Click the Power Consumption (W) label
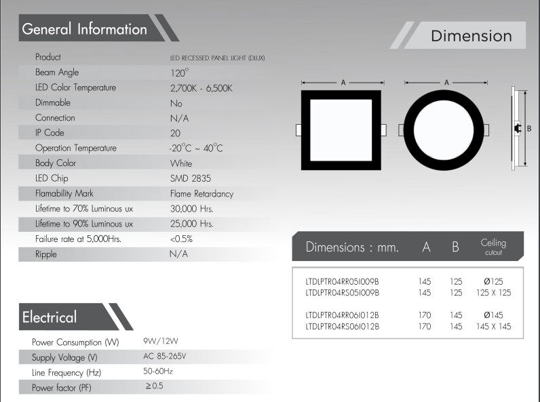Image resolution: width=540 pixels, height=402 pixels. click(75, 342)
